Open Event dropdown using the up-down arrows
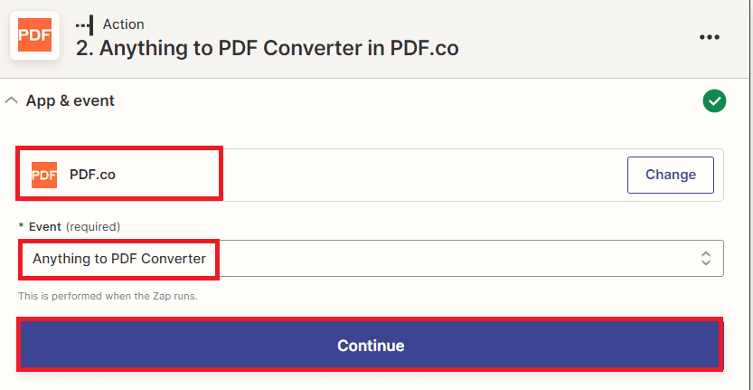The image size is (753, 390). pyautogui.click(x=706, y=258)
